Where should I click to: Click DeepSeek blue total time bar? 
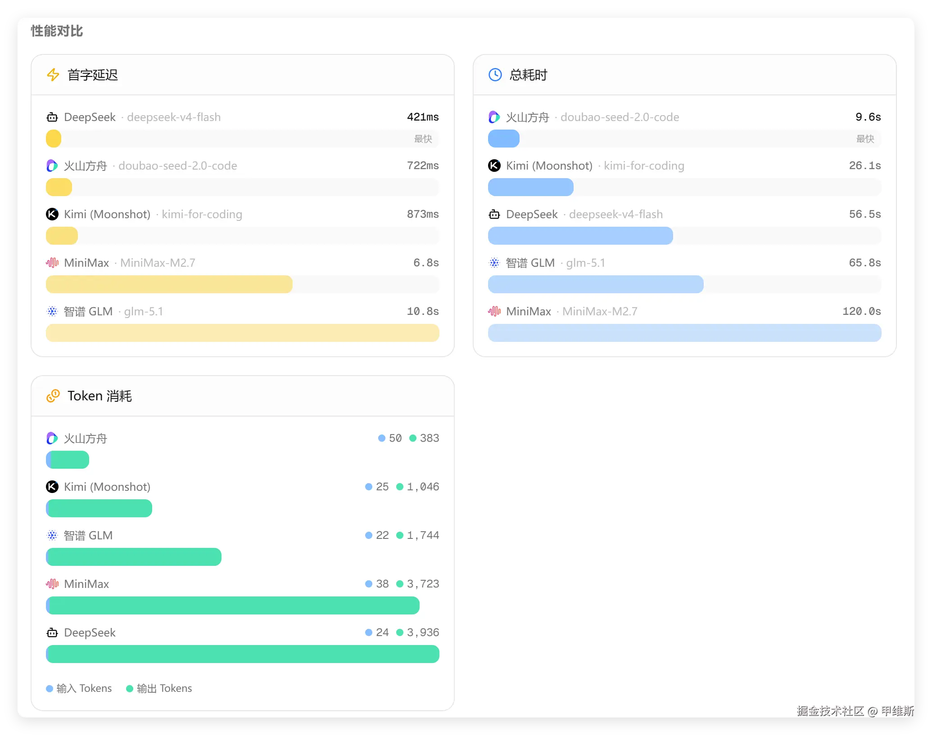pos(580,236)
